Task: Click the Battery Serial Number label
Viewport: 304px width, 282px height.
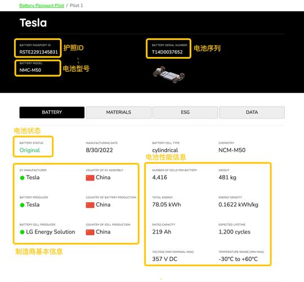Action: [169, 45]
